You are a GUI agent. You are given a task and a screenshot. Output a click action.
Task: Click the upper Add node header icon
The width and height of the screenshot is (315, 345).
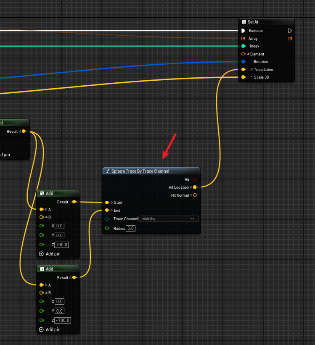tap(42, 193)
